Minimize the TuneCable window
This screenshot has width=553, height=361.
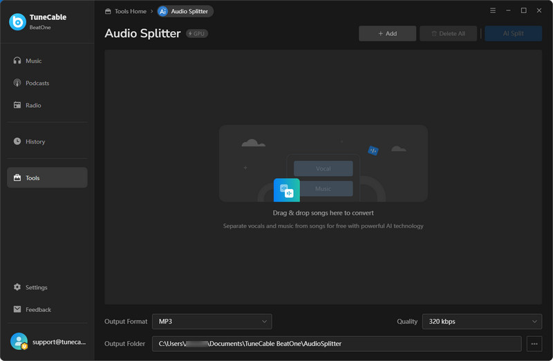508,10
